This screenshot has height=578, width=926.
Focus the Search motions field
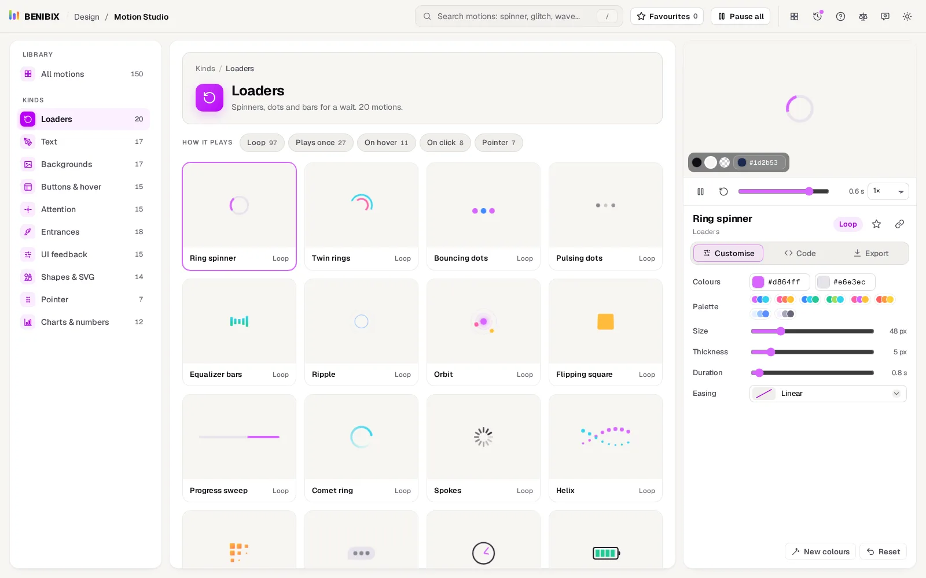519,16
